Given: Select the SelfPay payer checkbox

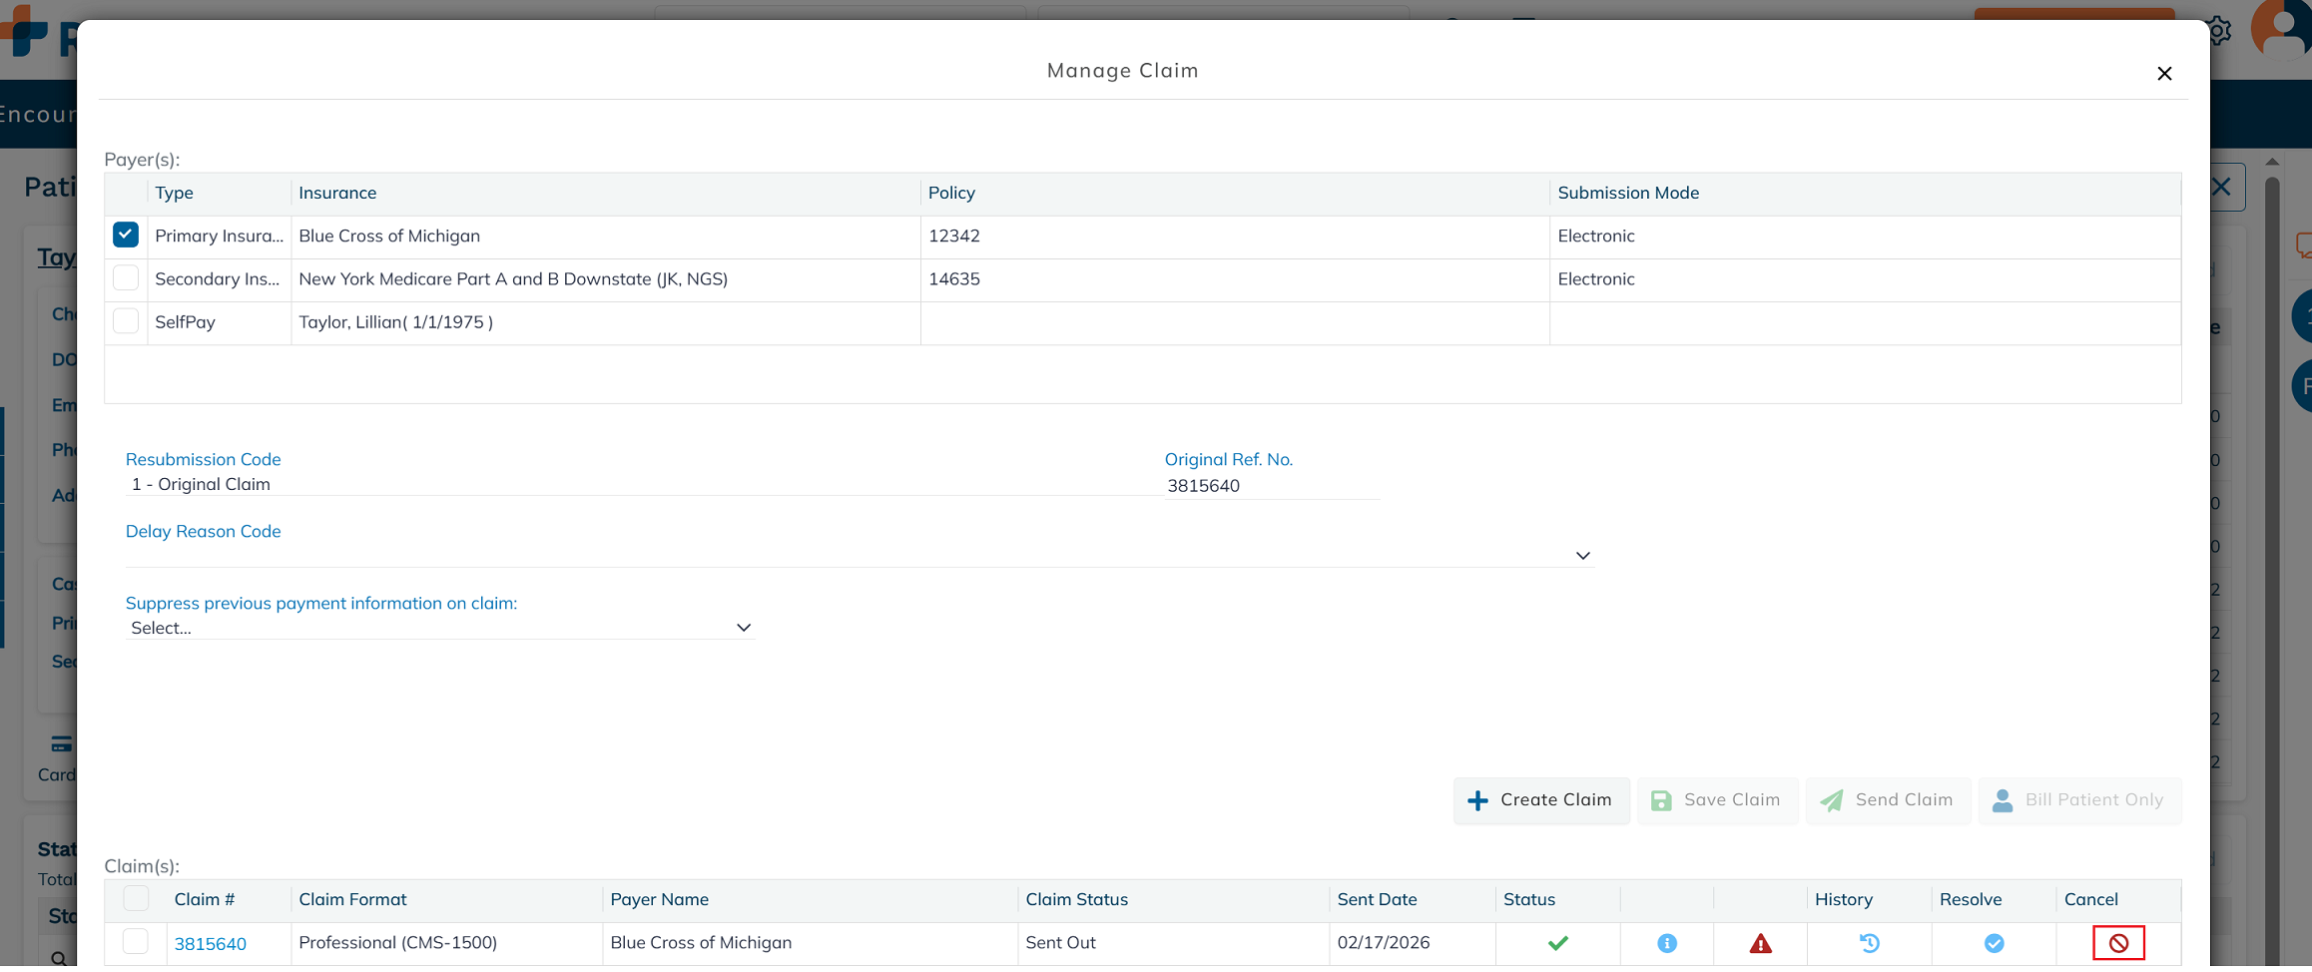Looking at the screenshot, I should click(x=126, y=321).
